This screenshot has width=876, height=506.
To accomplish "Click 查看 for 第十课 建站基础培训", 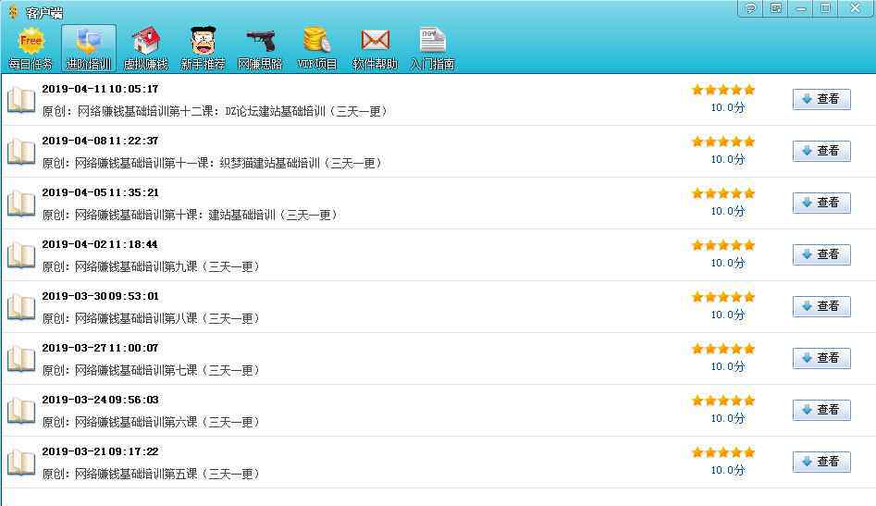I will tap(821, 203).
